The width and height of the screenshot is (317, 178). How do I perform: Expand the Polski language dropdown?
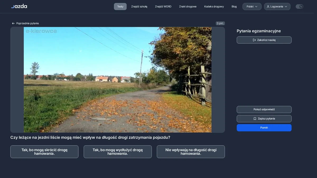[252, 7]
